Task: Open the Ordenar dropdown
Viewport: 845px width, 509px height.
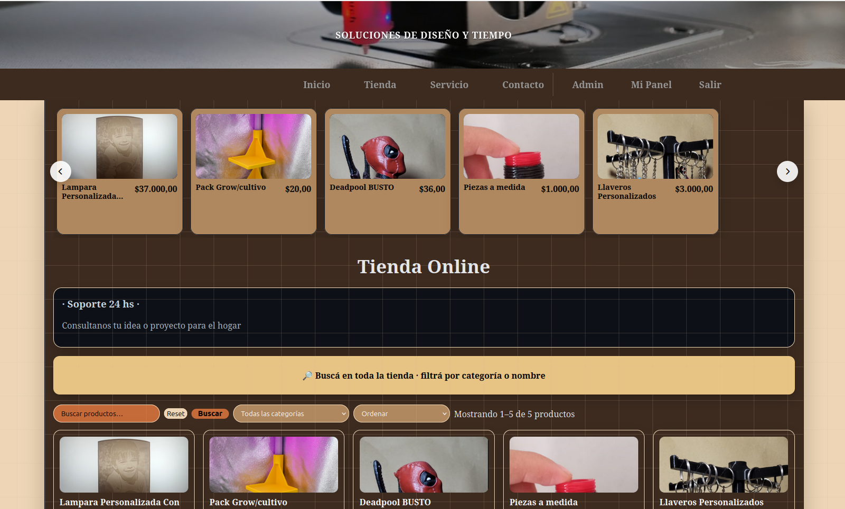Action: pos(401,413)
